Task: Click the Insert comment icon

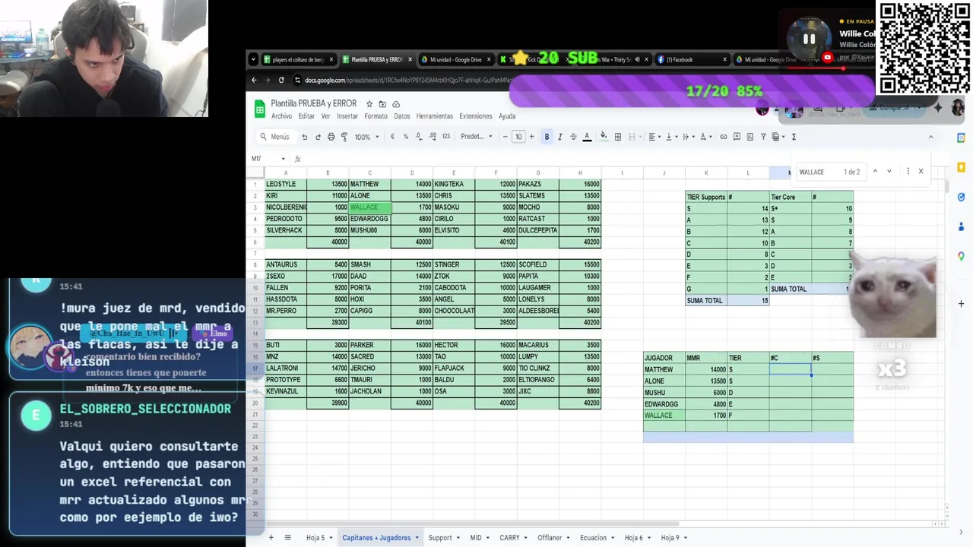Action: 737,137
